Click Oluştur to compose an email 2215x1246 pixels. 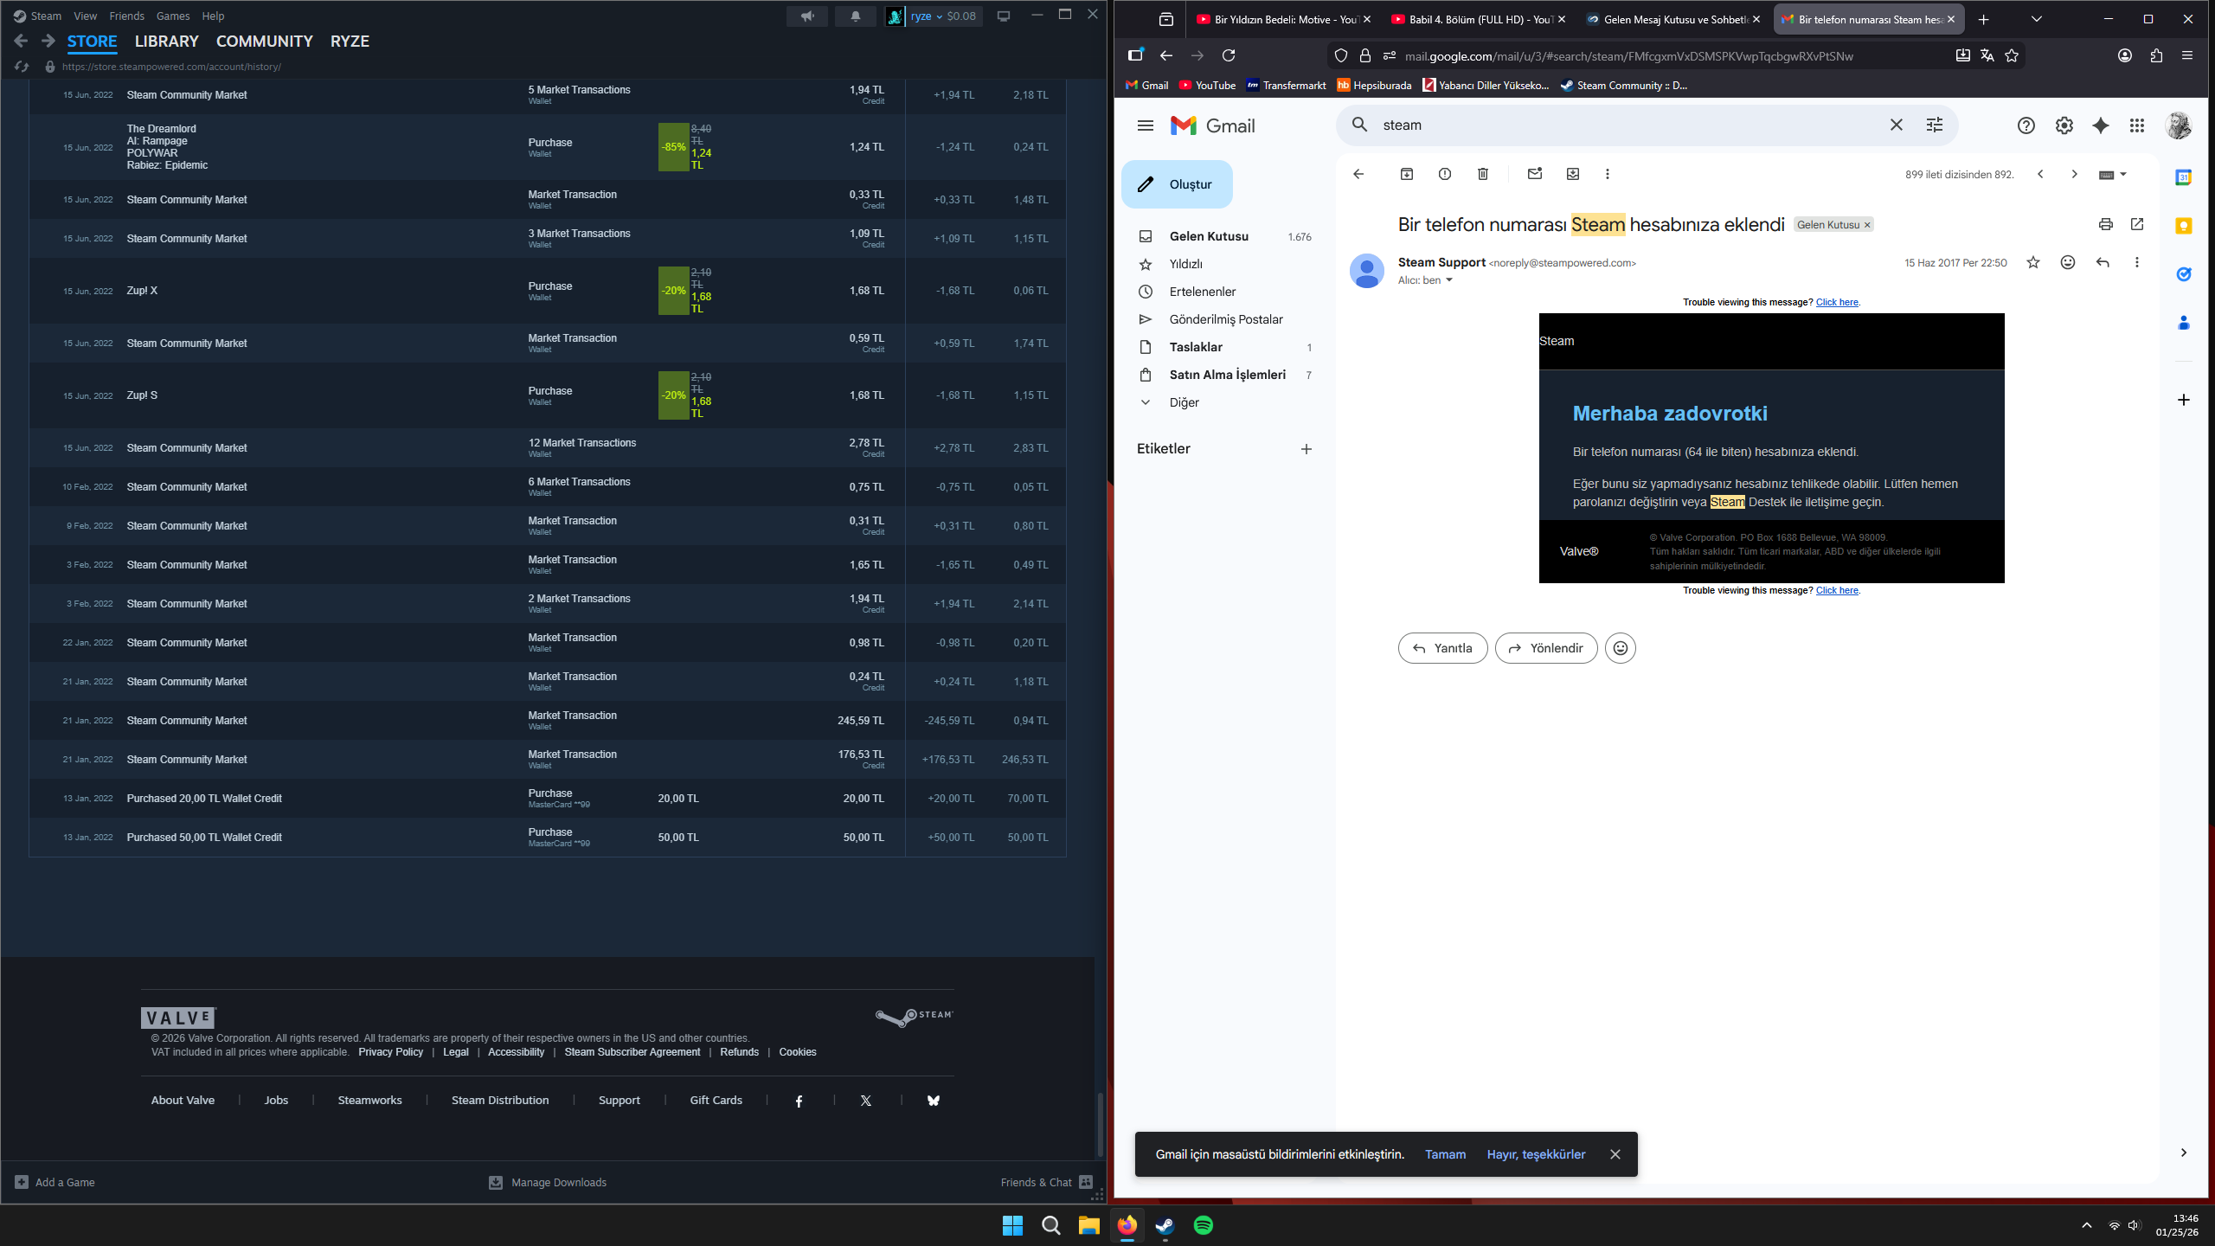pos(1177,184)
